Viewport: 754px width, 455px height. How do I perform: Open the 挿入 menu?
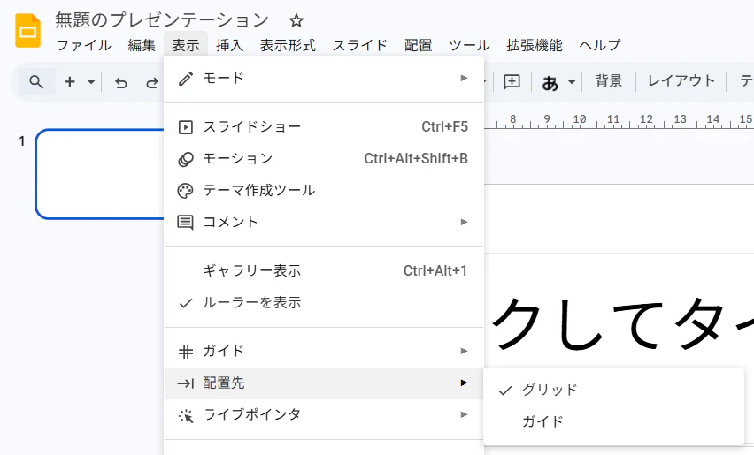[229, 45]
